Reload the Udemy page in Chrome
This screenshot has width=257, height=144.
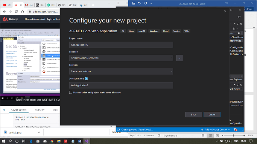[16, 12]
